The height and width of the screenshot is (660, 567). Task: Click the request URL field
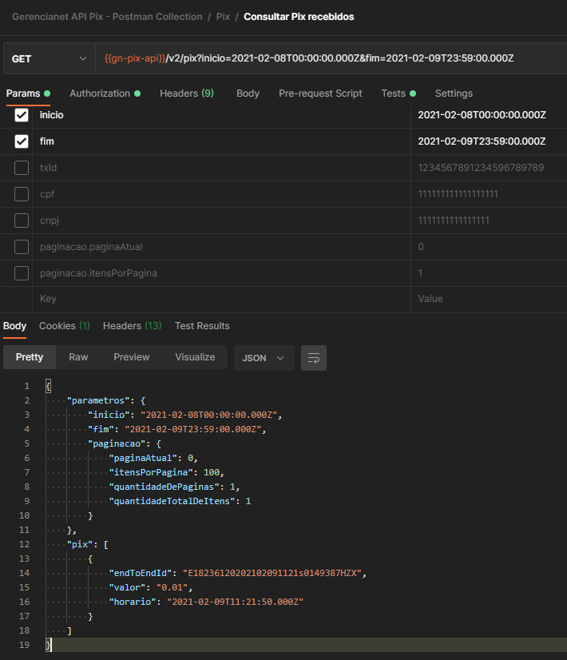[x=331, y=58]
